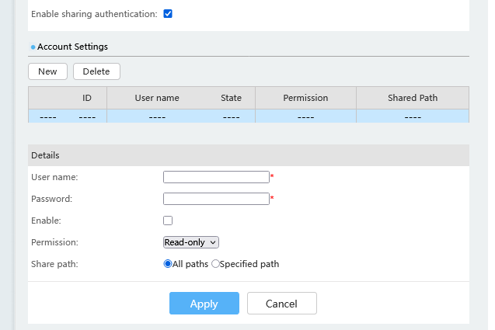The width and height of the screenshot is (495, 330).
Task: Click the Shared Path column header
Action: click(413, 98)
